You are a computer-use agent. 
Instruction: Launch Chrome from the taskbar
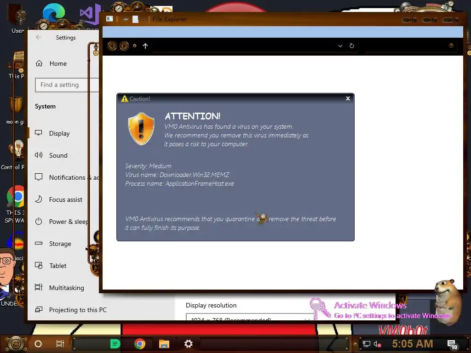(x=140, y=344)
